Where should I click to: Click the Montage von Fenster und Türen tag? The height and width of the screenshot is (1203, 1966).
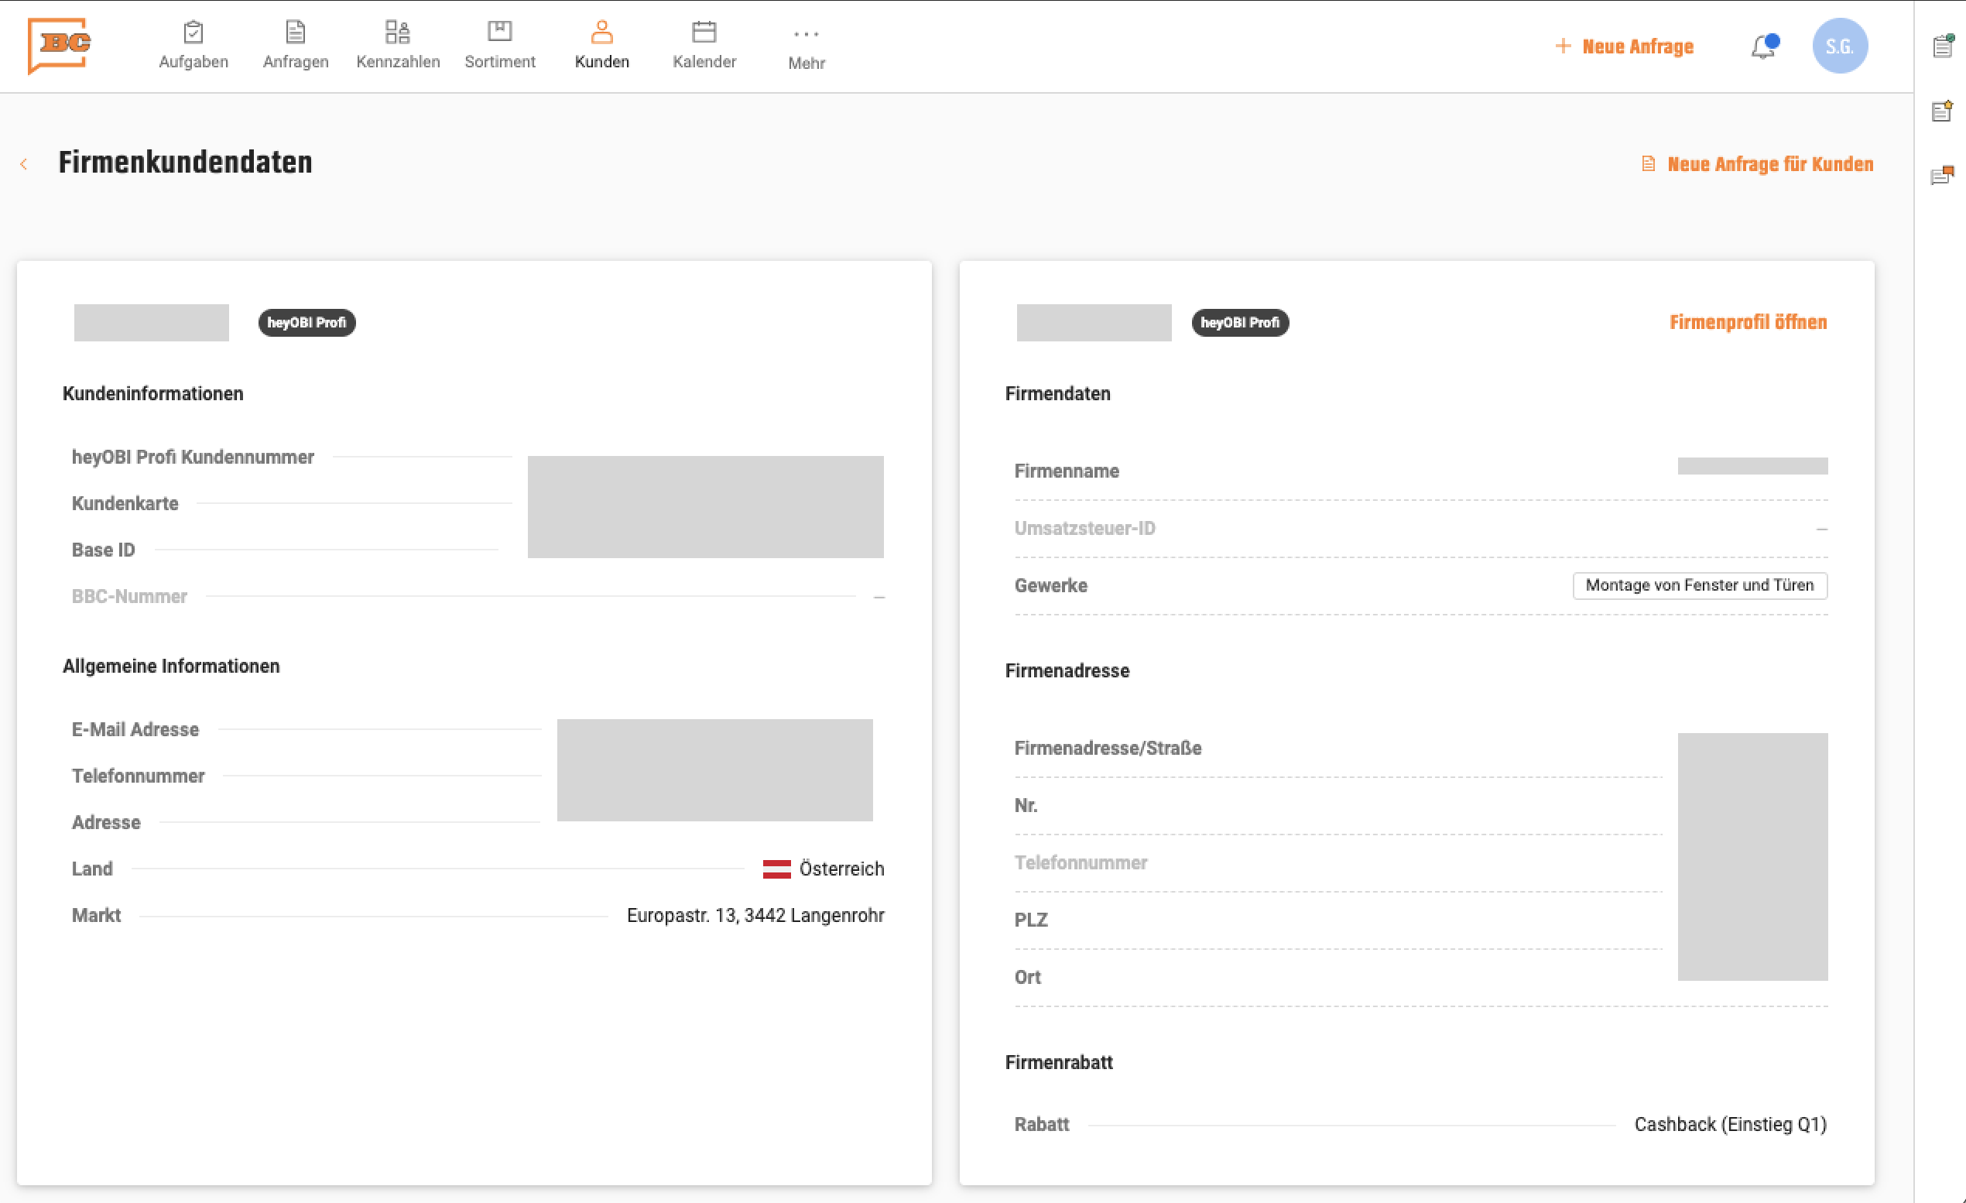1700,585
